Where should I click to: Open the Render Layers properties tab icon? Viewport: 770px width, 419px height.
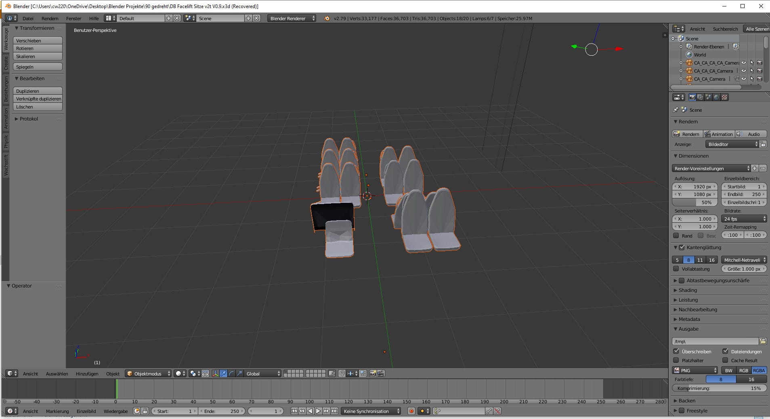(700, 97)
